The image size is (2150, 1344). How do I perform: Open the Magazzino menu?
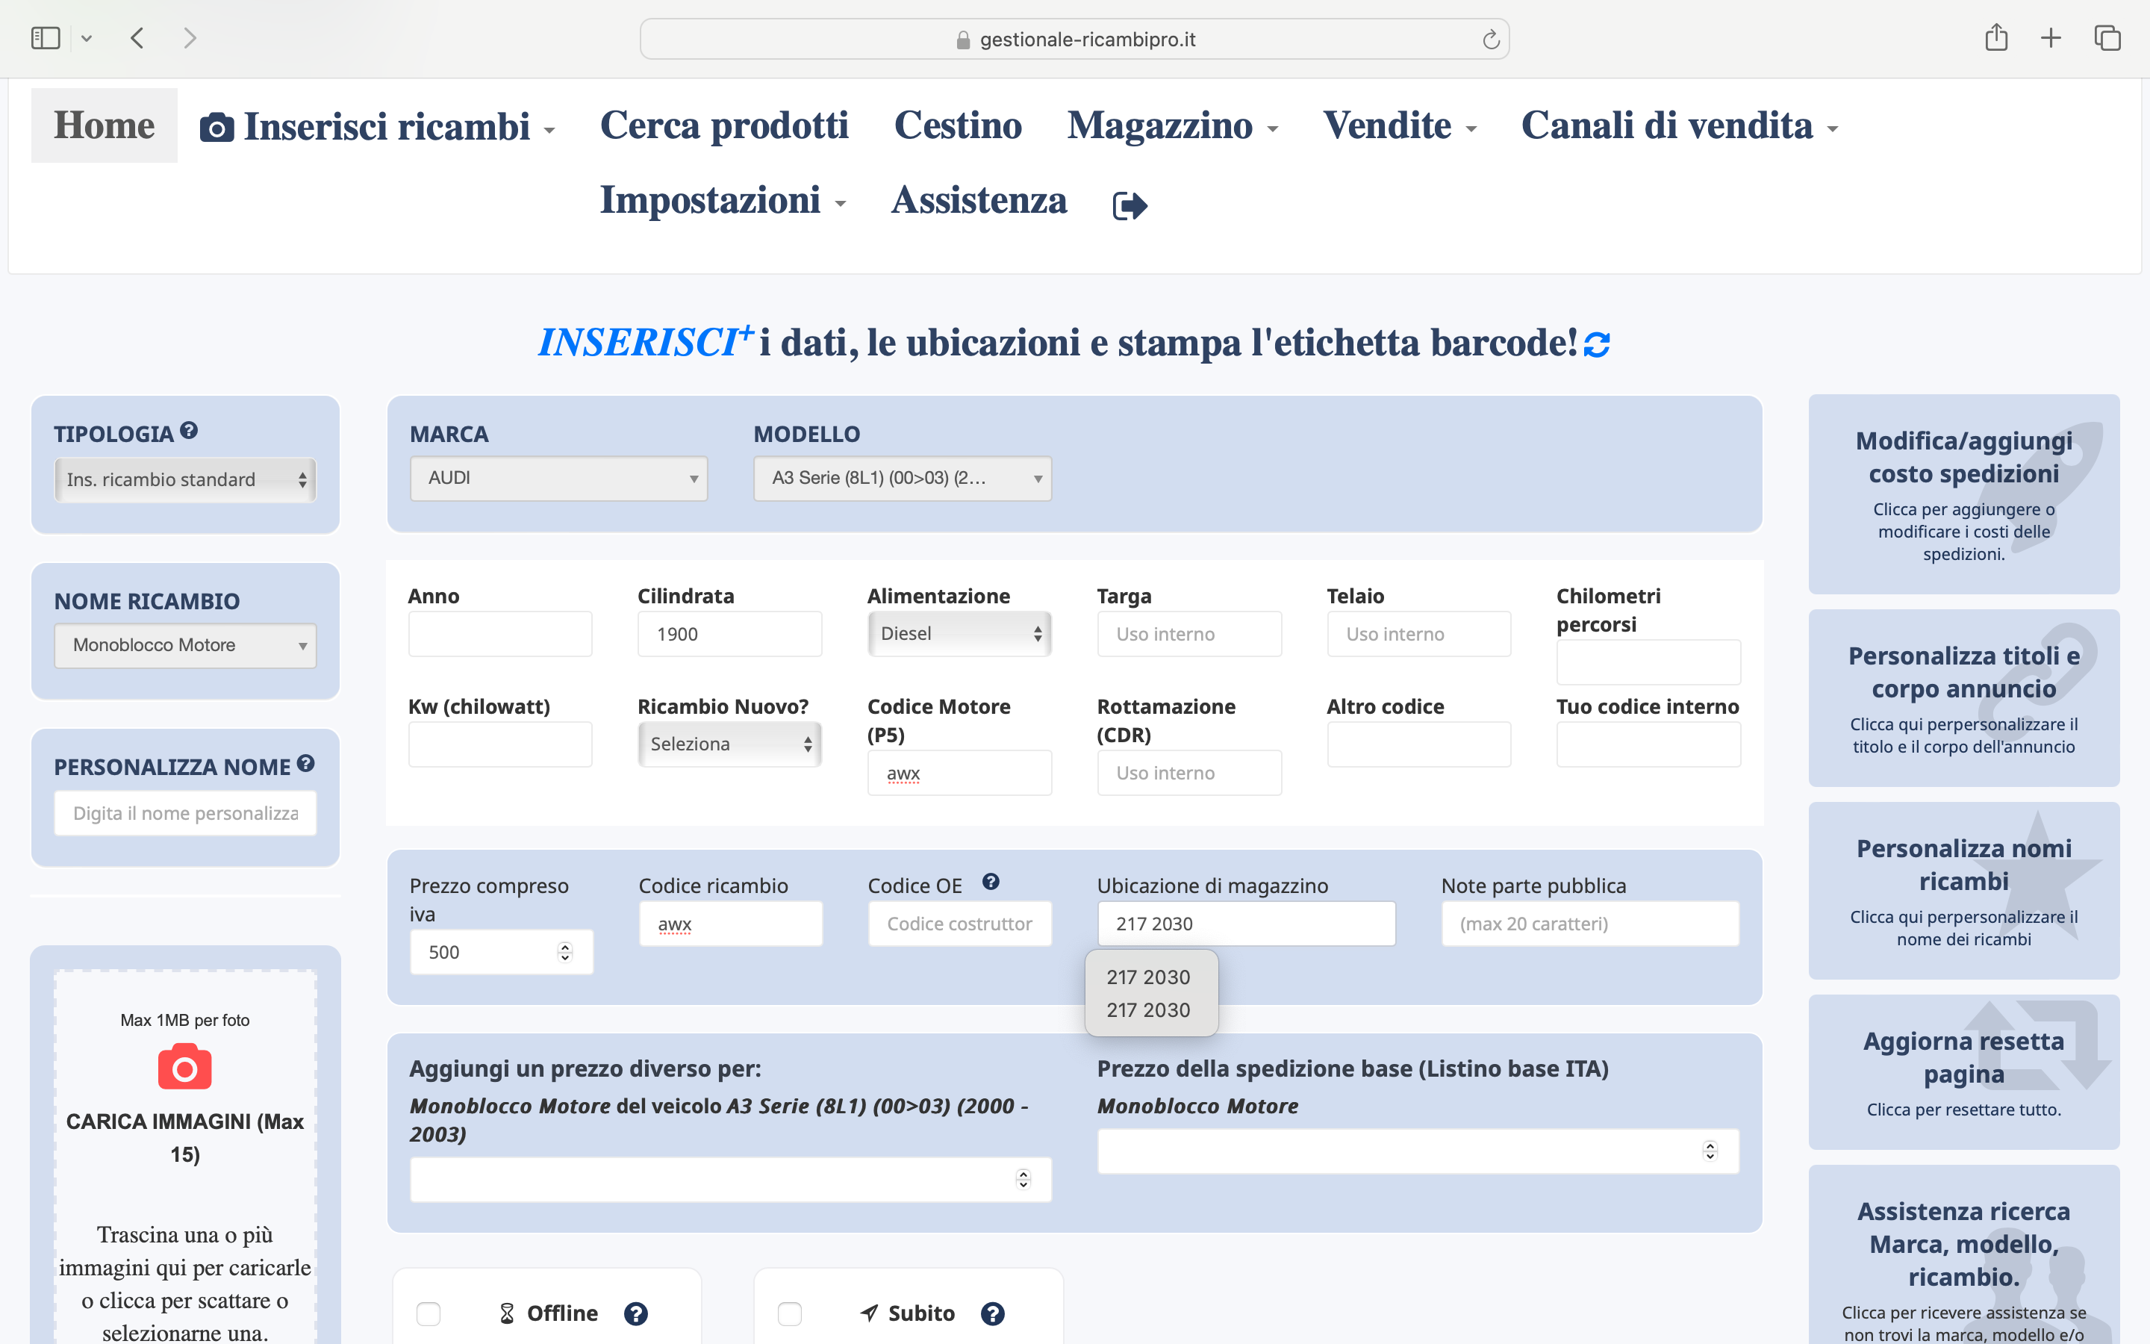(x=1173, y=125)
